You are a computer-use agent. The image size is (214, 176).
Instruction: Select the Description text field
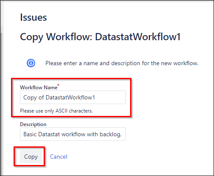(73, 134)
